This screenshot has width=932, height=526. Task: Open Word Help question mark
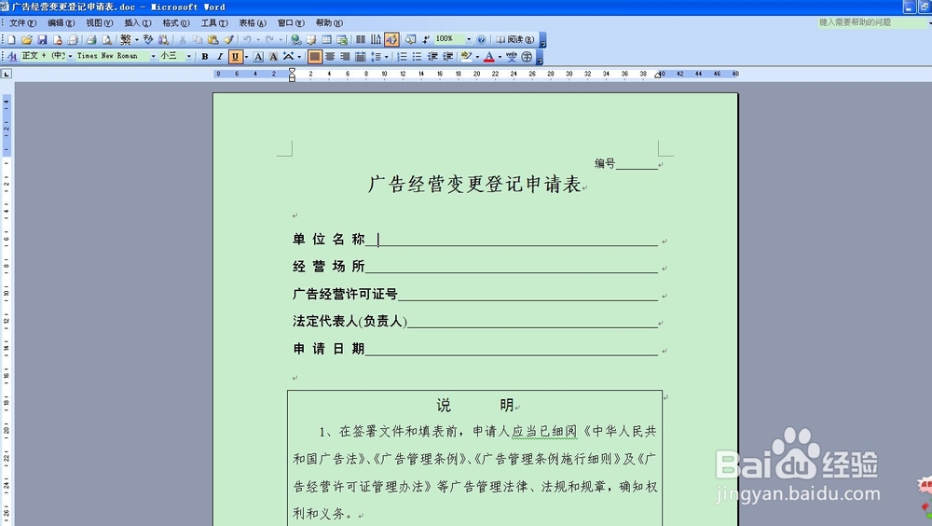482,39
